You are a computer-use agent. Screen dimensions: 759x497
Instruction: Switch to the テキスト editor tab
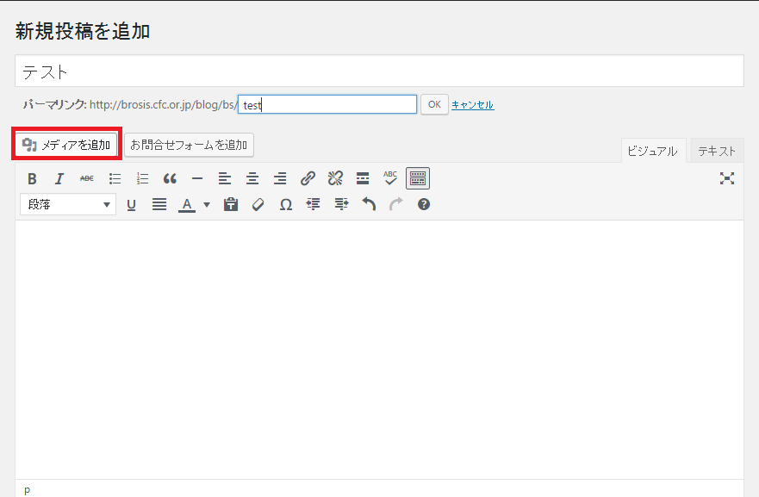(717, 151)
